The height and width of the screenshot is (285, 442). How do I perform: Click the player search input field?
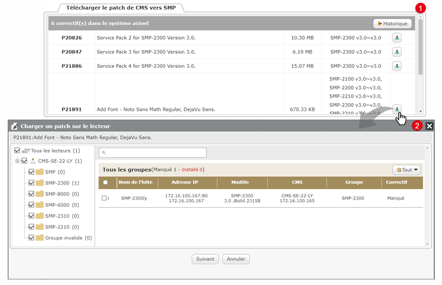click(153, 152)
